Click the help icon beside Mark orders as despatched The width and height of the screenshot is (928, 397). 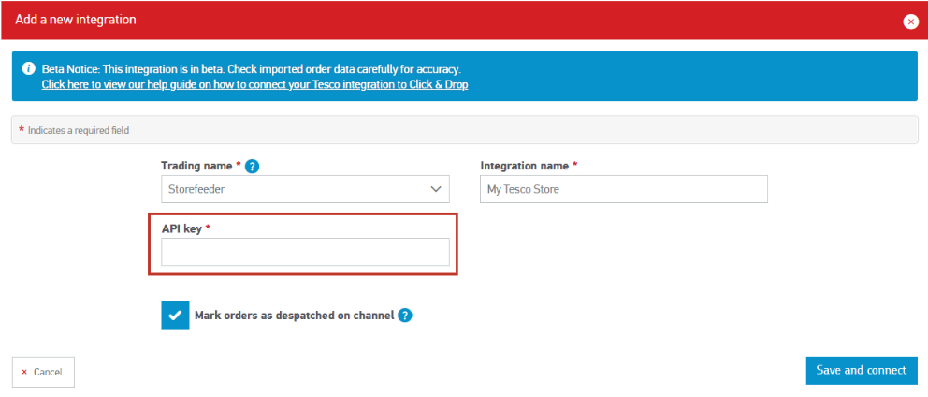tap(405, 316)
